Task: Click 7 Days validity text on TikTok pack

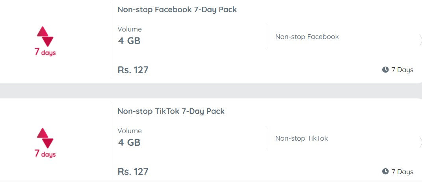Action: click(x=402, y=172)
